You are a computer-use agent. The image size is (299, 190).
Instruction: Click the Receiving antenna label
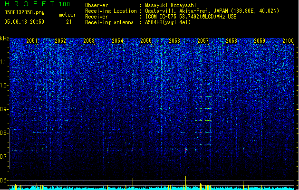pos(109,22)
